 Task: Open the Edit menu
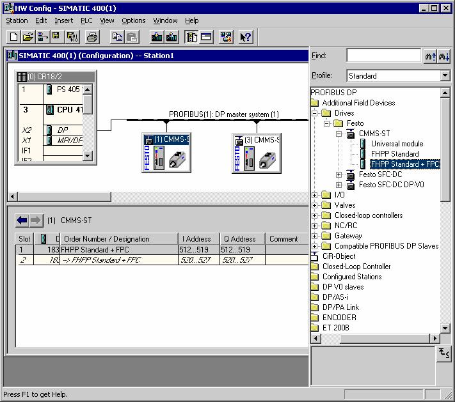pos(41,20)
